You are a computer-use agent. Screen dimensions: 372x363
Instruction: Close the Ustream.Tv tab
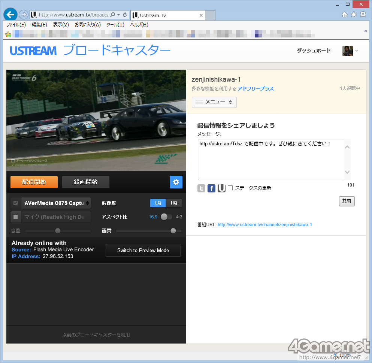tap(201, 15)
